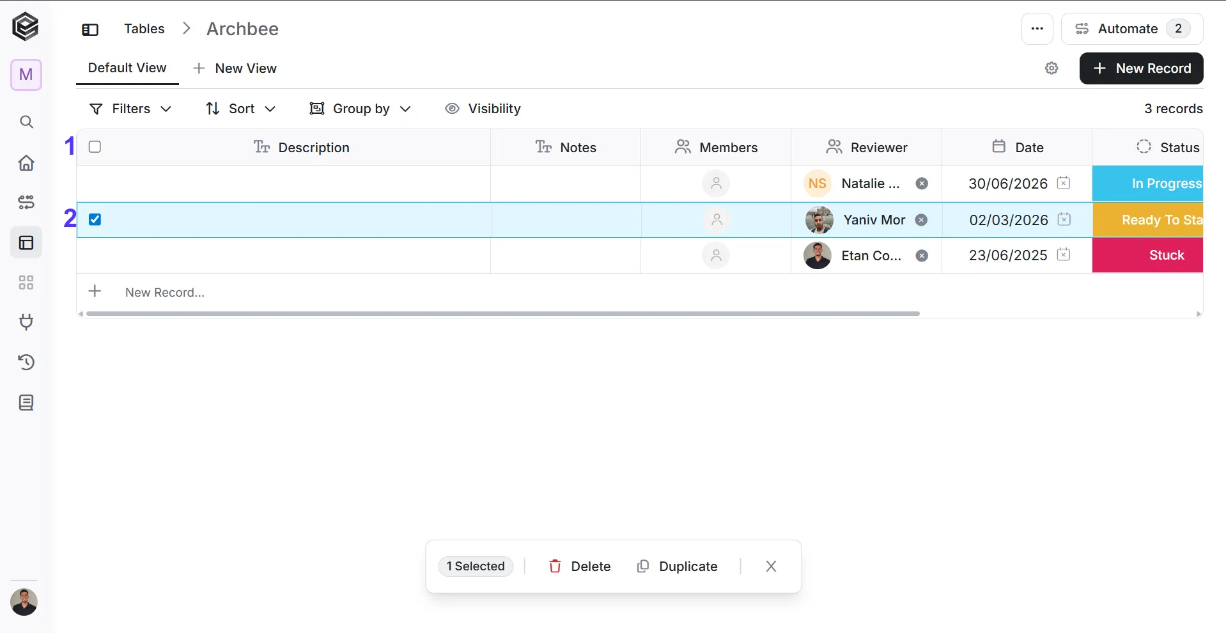The height and width of the screenshot is (633, 1226).
Task: Open the three-dots more options menu
Action: coord(1037,29)
